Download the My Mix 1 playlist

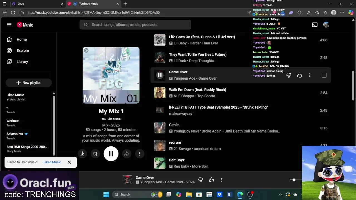pyautogui.click(x=82, y=154)
